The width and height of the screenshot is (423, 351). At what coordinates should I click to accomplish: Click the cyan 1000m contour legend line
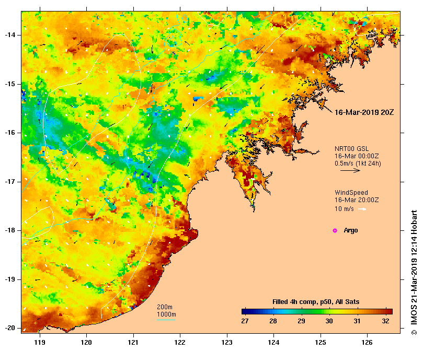tap(166, 320)
